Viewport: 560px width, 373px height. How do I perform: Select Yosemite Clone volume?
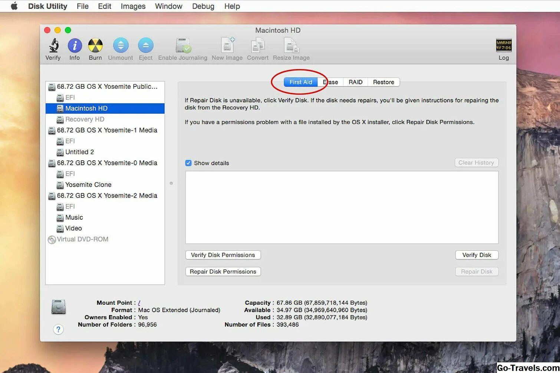tap(105, 185)
